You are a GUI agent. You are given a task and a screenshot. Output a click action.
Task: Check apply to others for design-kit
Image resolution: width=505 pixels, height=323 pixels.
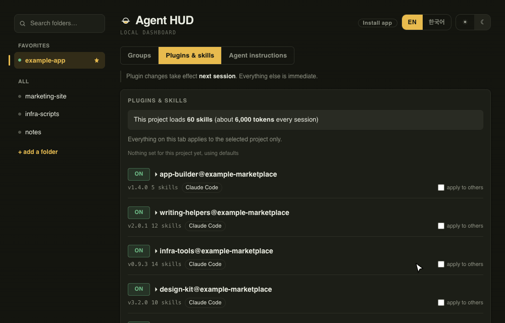click(441, 302)
